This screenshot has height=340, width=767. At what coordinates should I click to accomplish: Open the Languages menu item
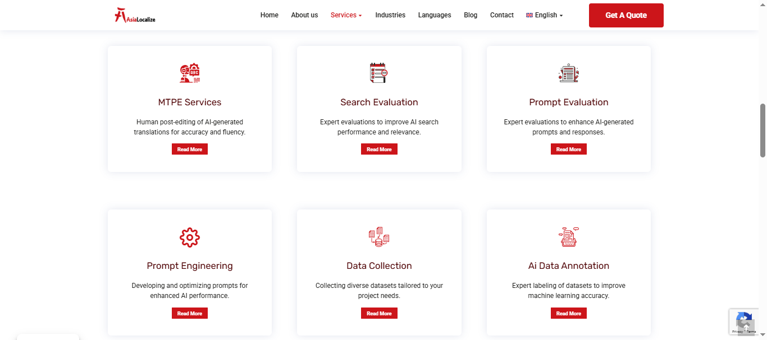435,15
